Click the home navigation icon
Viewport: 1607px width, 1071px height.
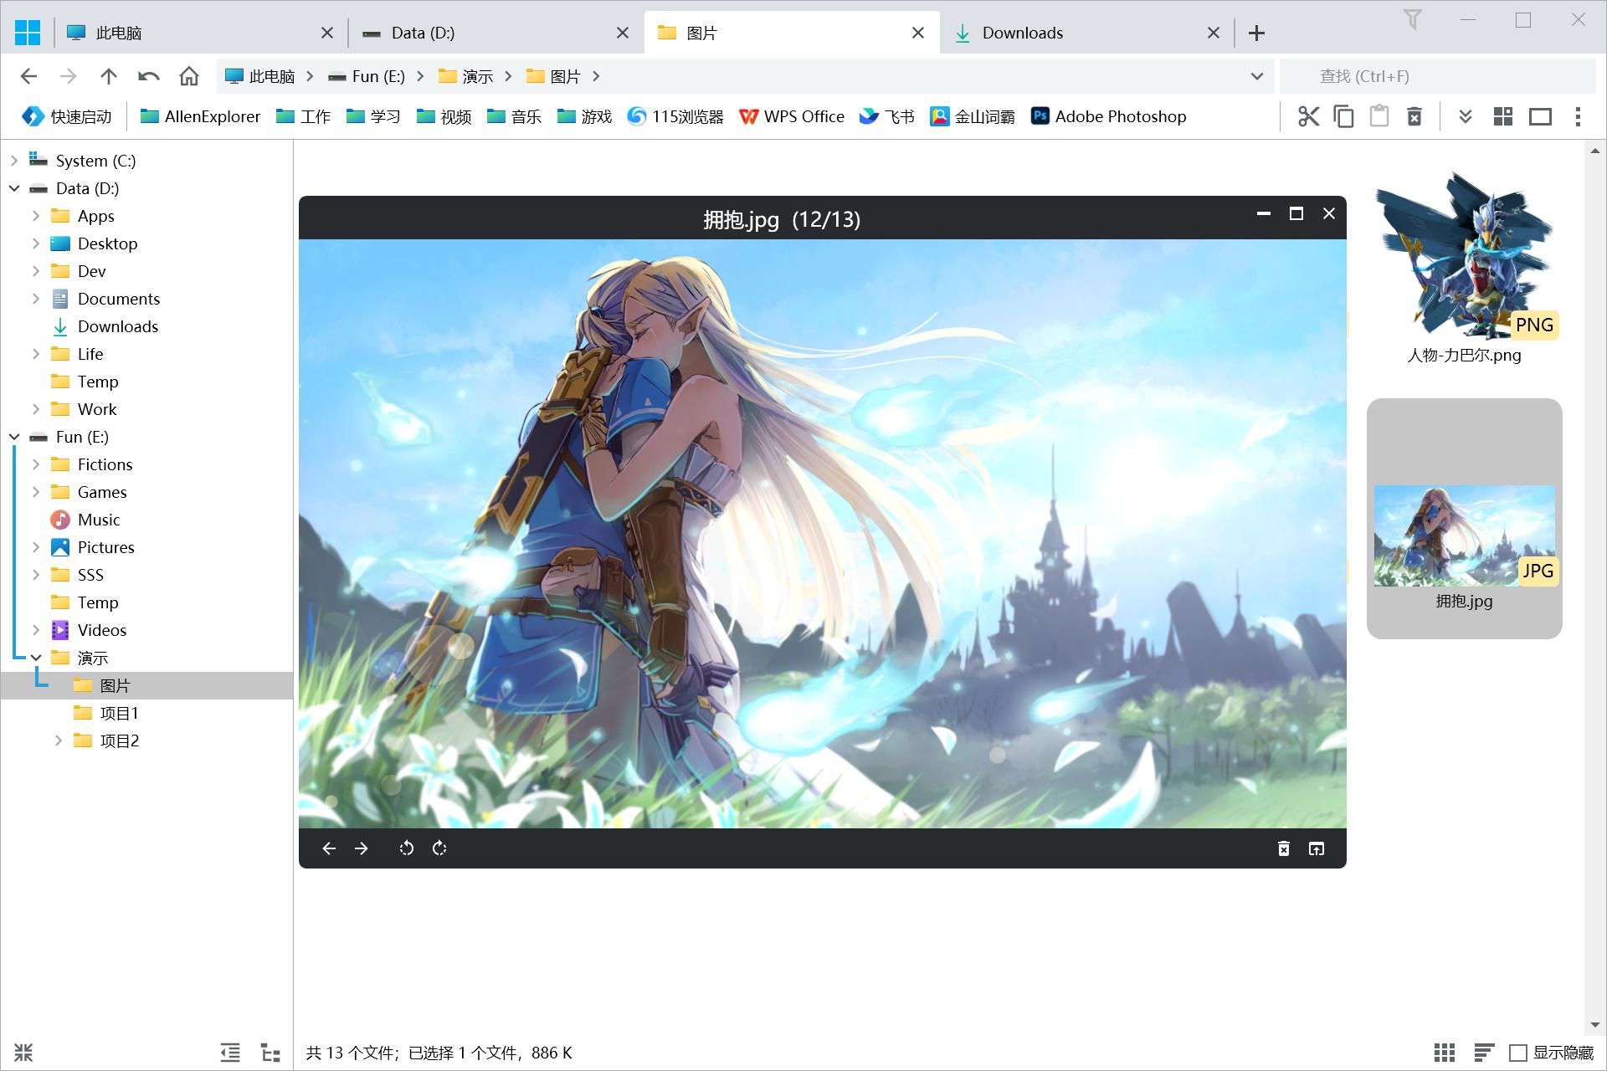pyautogui.click(x=189, y=76)
